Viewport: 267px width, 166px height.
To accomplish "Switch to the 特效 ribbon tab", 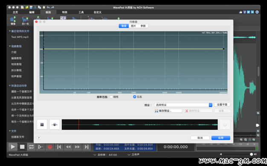I will click(x=64, y=12).
